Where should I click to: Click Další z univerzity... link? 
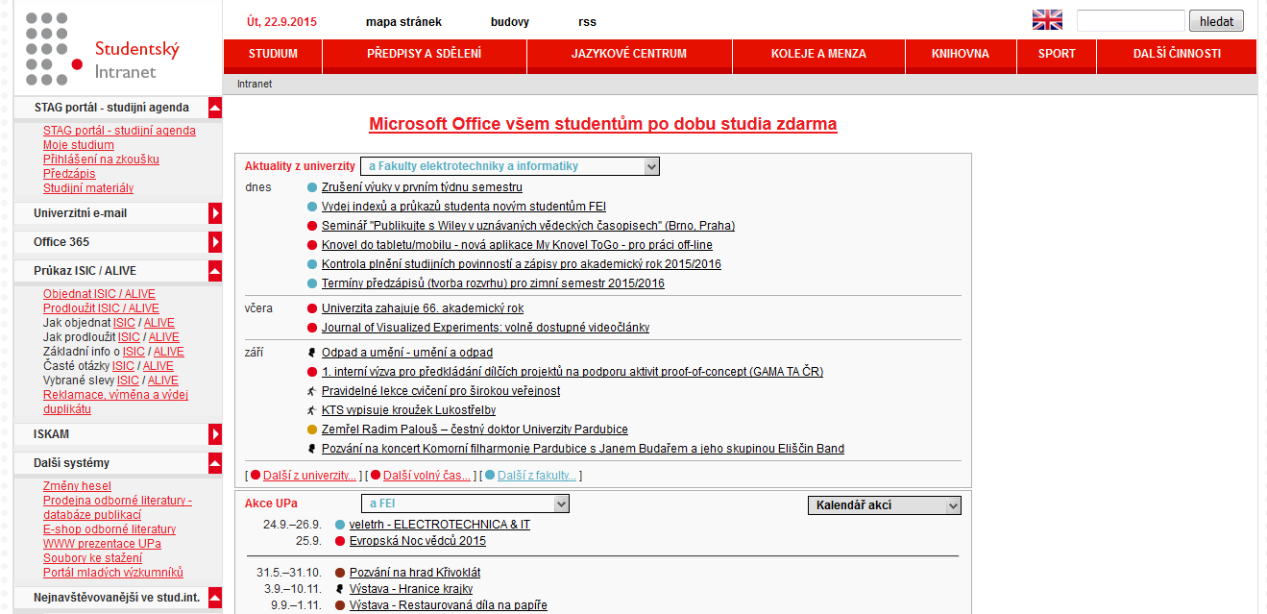point(309,476)
